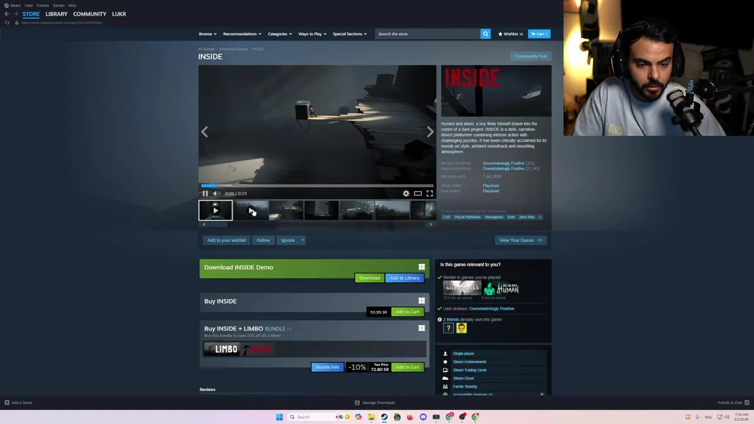
Task: Open Bundle info for INSIDE + LIMBO
Action: 328,367
